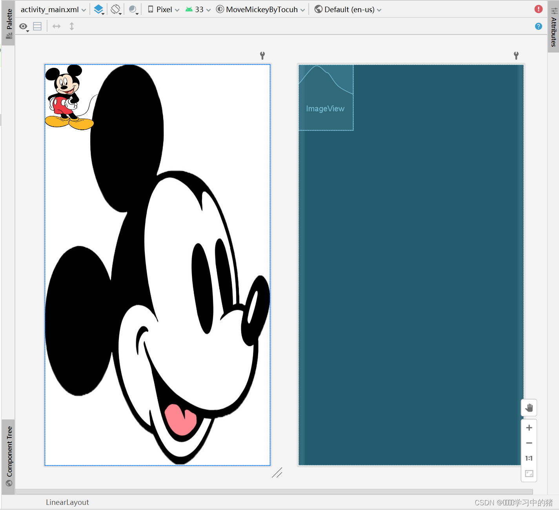This screenshot has width=559, height=510.
Task: Open the view options eye icon
Action: tap(24, 27)
